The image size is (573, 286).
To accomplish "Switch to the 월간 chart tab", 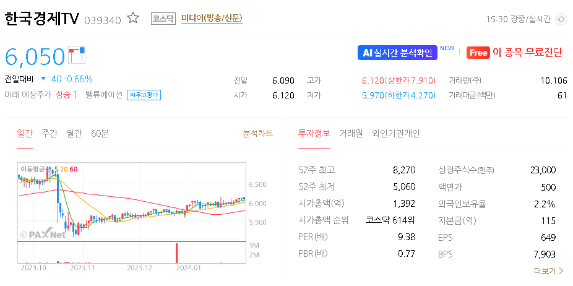I will 74,134.
